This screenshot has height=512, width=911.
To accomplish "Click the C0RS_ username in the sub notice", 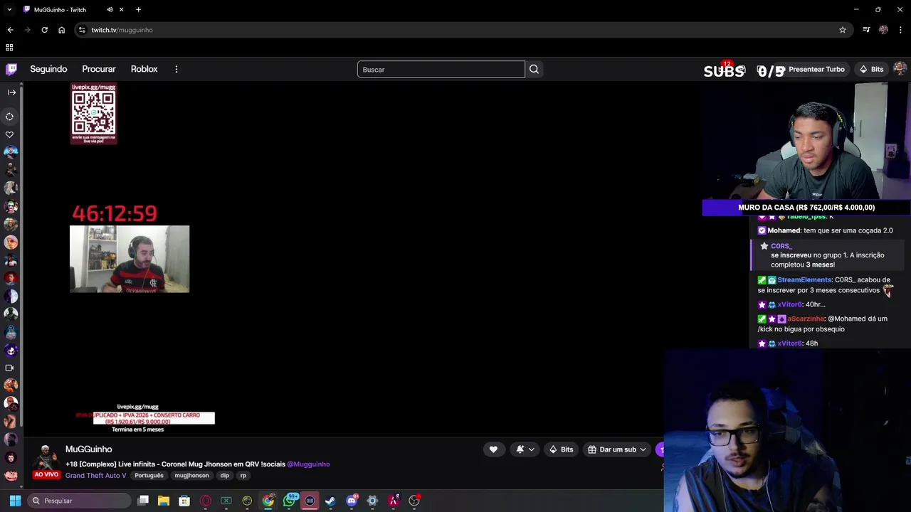I will point(781,246).
